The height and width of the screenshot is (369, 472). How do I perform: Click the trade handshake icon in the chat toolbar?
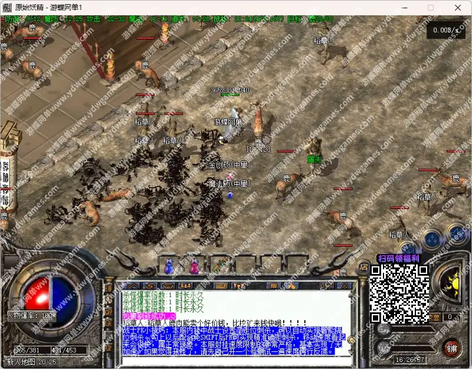[150, 286]
